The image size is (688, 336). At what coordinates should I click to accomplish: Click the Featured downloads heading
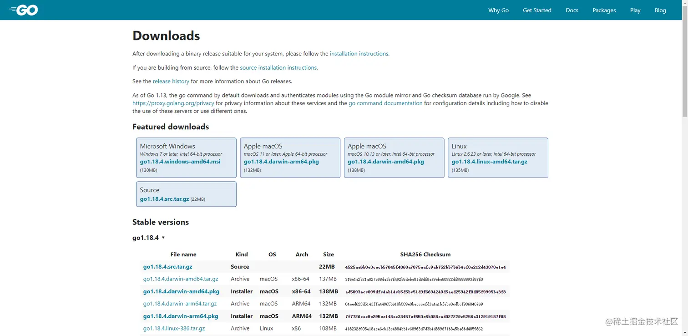click(171, 127)
